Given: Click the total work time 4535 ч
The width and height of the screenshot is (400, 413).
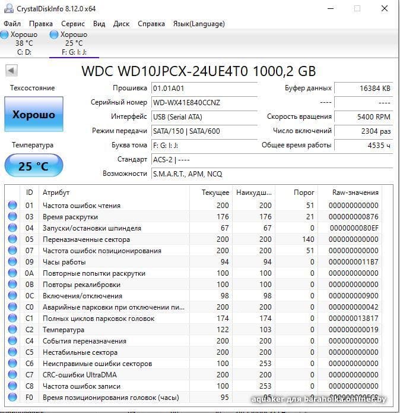Looking at the screenshot, I should click(x=363, y=146).
